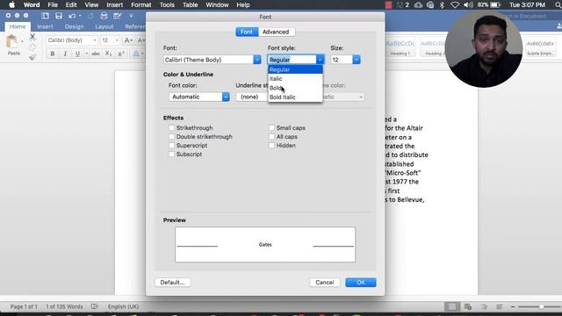Open the Insert ribbon tab
The height and width of the screenshot is (316, 562).
45,26
